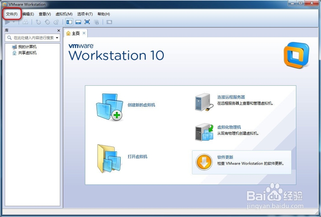Minimize the VMware Workstation window

point(292,3)
